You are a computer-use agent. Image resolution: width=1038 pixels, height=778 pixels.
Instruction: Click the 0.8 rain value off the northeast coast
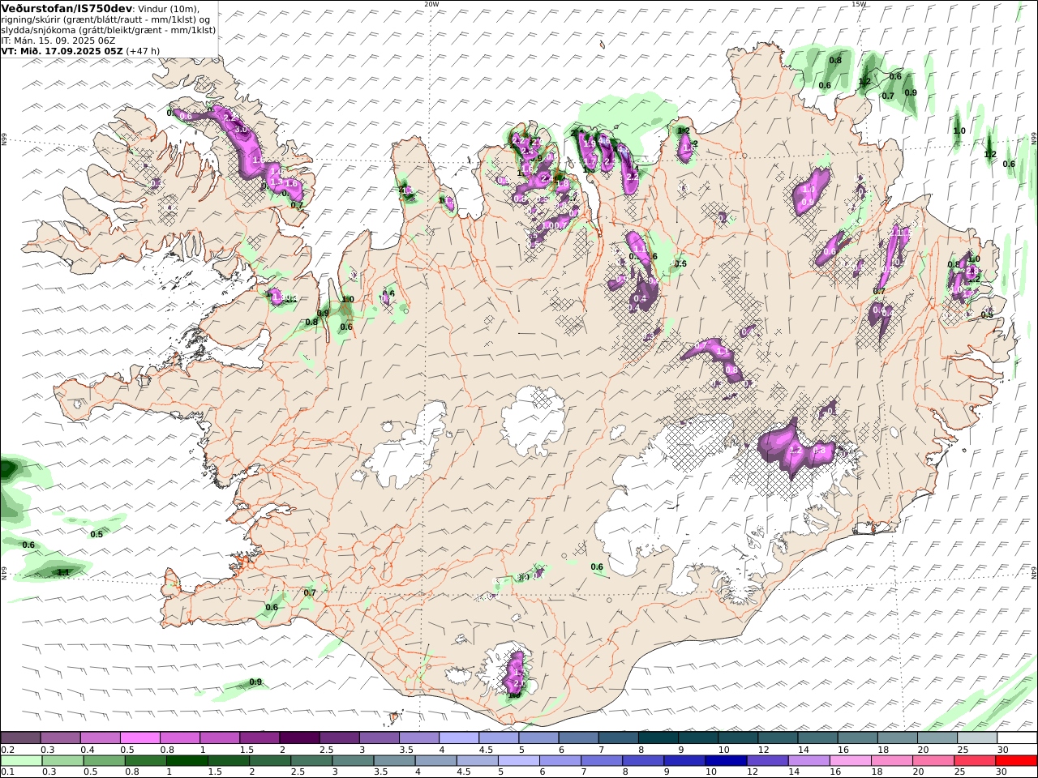pyautogui.click(x=835, y=60)
